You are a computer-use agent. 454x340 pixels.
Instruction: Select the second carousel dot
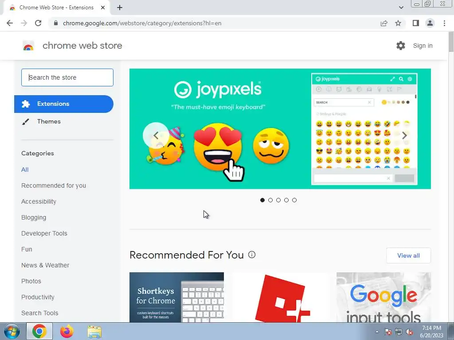[x=270, y=200]
